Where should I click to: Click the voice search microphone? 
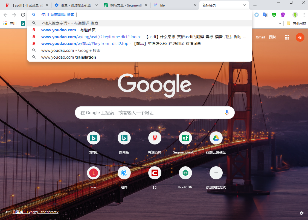[226, 113]
